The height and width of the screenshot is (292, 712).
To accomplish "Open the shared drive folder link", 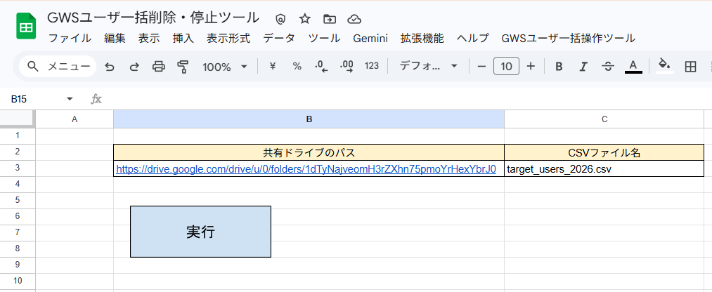I will tap(306, 169).
